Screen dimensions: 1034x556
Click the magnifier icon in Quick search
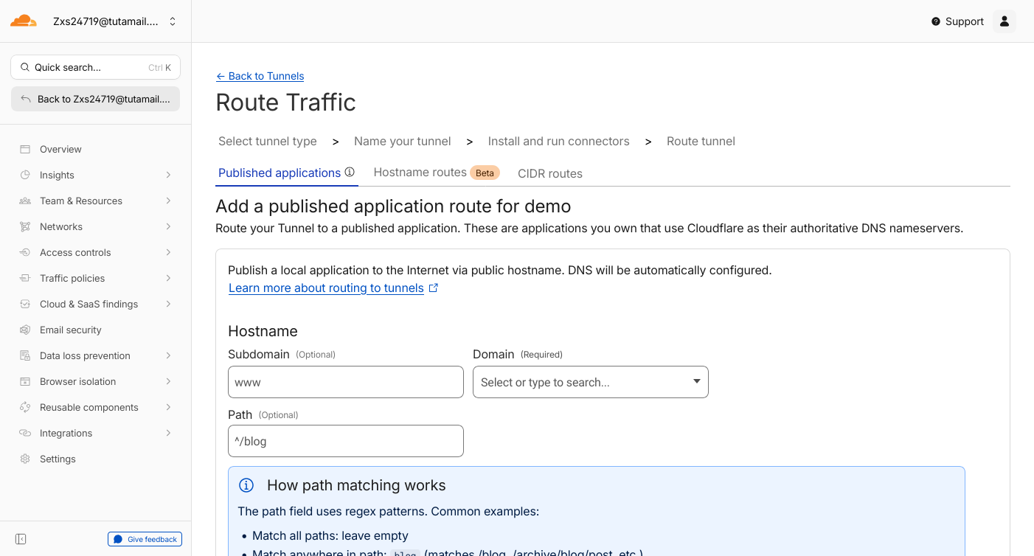point(25,67)
